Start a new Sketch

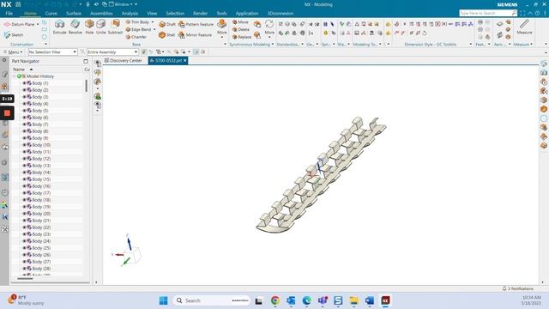click(x=14, y=34)
